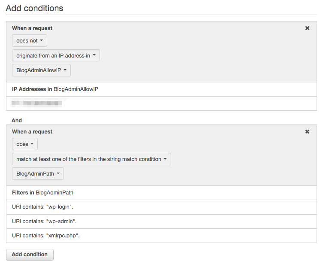Select the URI contains "wp-admin" filter row
This screenshot has height=264, width=326.
click(161, 222)
